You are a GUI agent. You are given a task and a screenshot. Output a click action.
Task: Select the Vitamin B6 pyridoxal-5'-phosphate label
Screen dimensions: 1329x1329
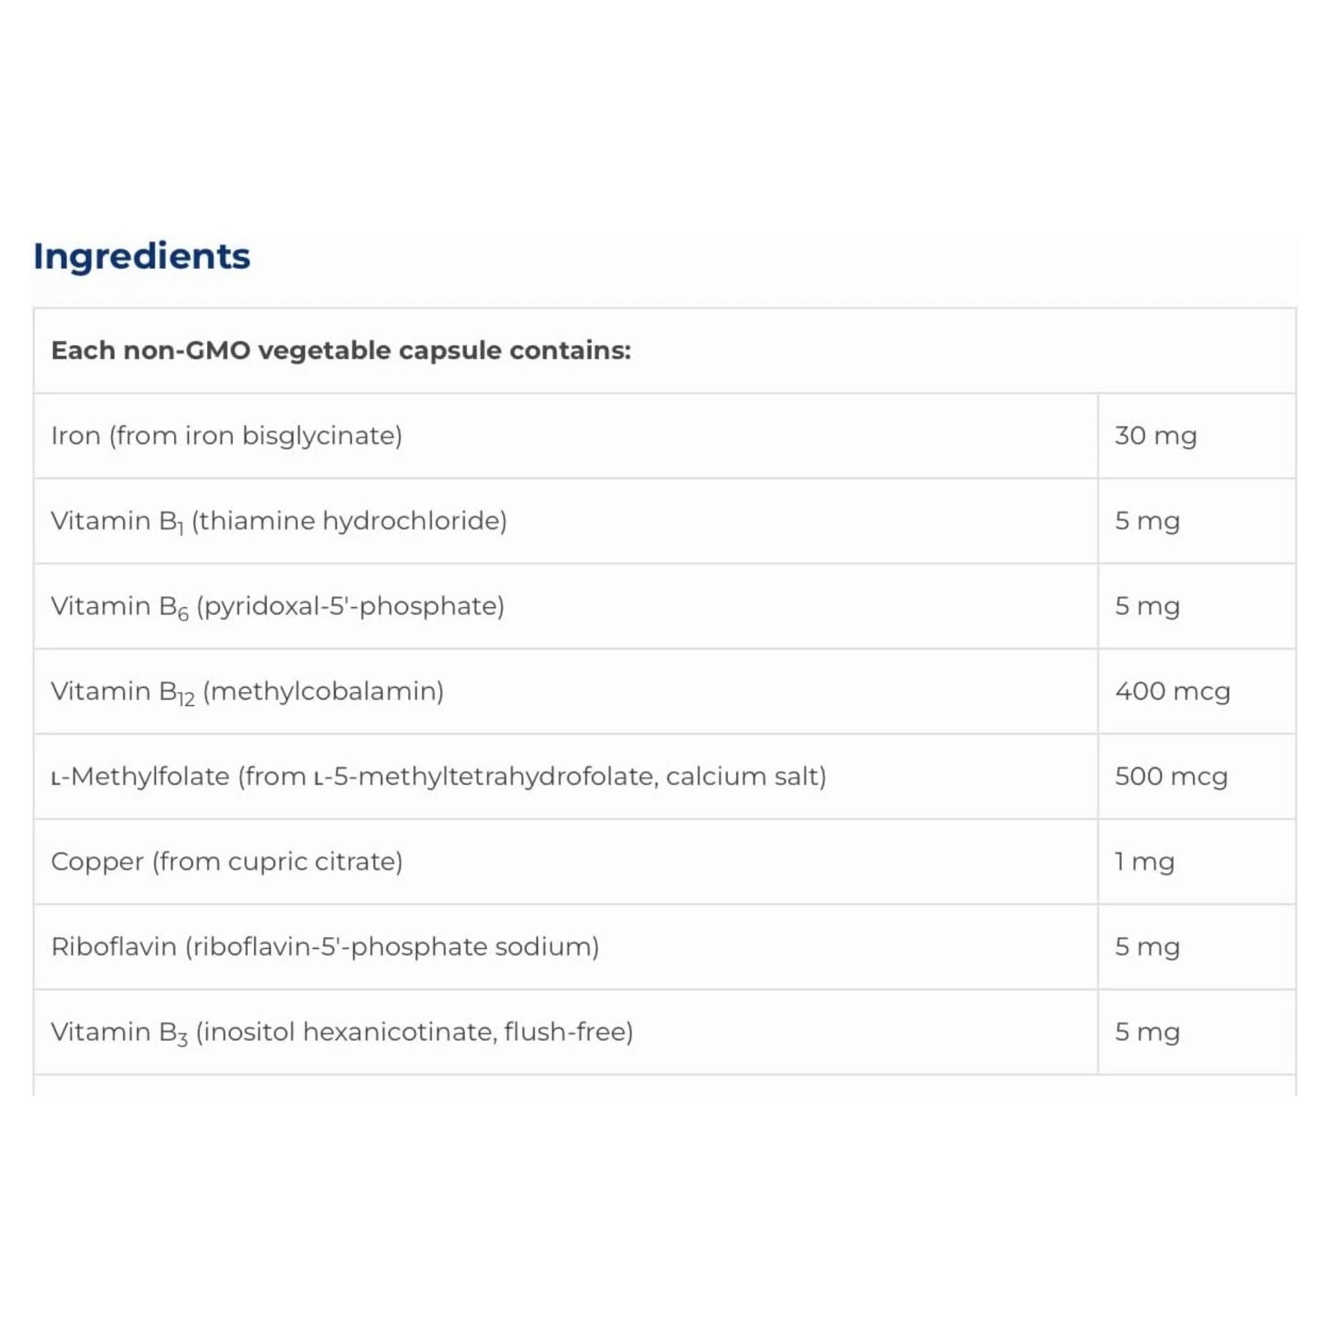[277, 607]
